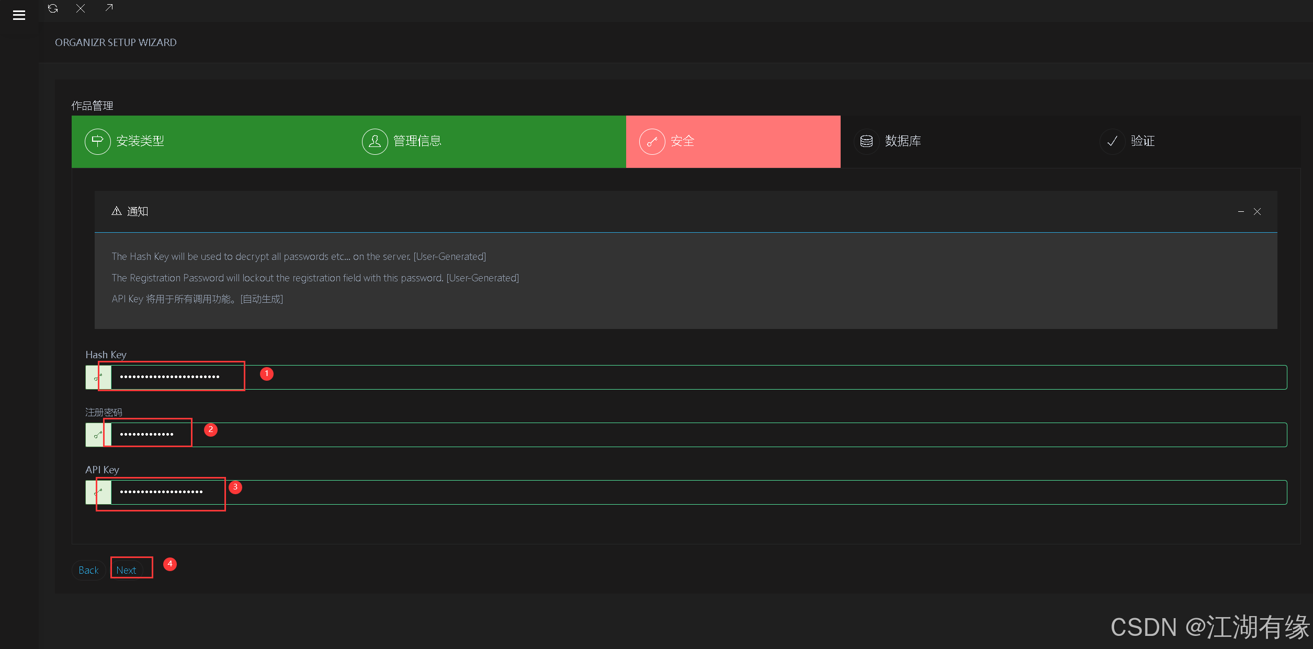Collapse the 通知 notice panel

click(1241, 211)
